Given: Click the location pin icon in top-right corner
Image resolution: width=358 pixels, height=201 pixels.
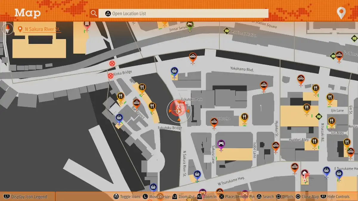Looking at the screenshot, I should (341, 13).
